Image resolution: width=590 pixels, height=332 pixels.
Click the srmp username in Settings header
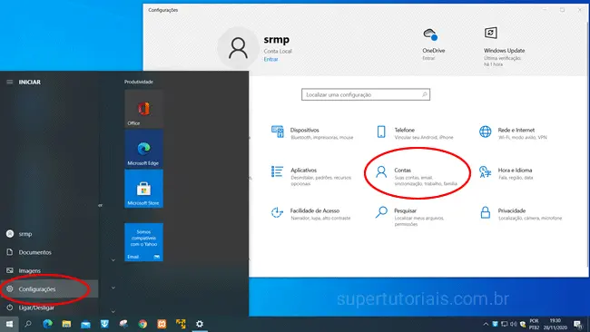click(x=277, y=40)
